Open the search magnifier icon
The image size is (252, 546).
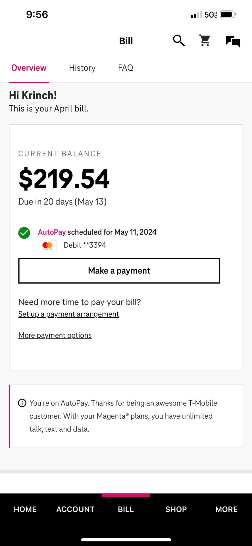pyautogui.click(x=179, y=41)
